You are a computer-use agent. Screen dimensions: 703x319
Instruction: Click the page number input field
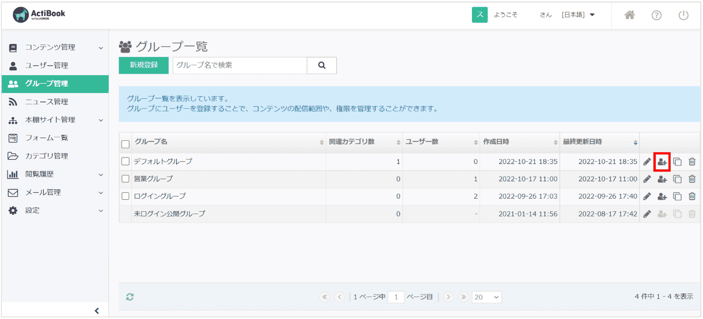396,297
